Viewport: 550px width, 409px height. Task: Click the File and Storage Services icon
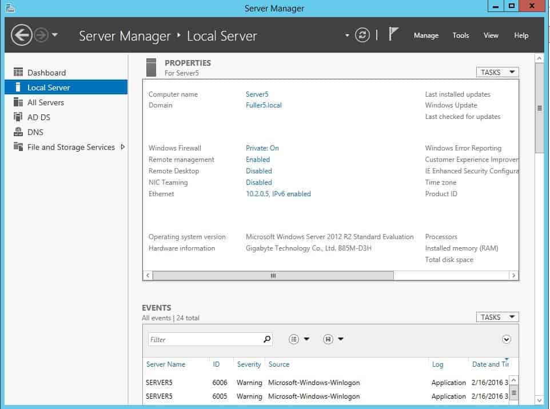(x=18, y=146)
